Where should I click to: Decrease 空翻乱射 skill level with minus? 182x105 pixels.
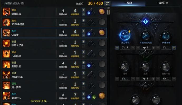point(83,67)
